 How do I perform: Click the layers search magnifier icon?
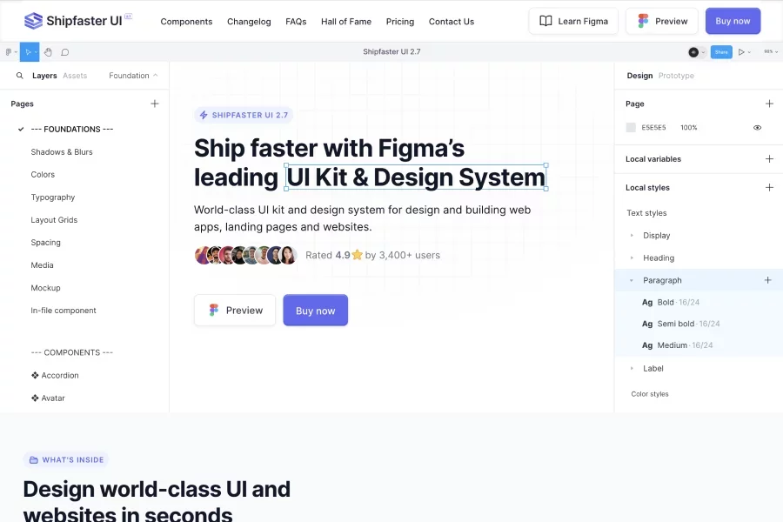[20, 76]
